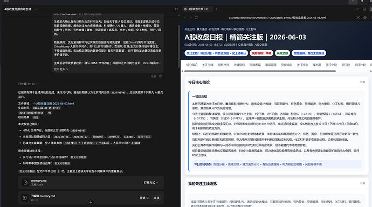Click the memory.md file name
The height and width of the screenshot is (207, 372).
tap(39, 181)
